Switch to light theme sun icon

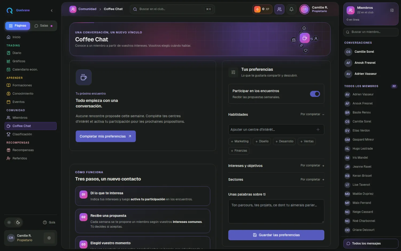coord(9,222)
